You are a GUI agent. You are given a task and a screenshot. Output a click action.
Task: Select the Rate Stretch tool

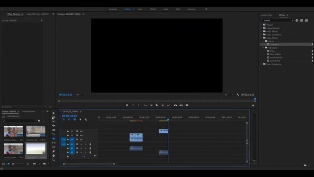tap(53, 130)
